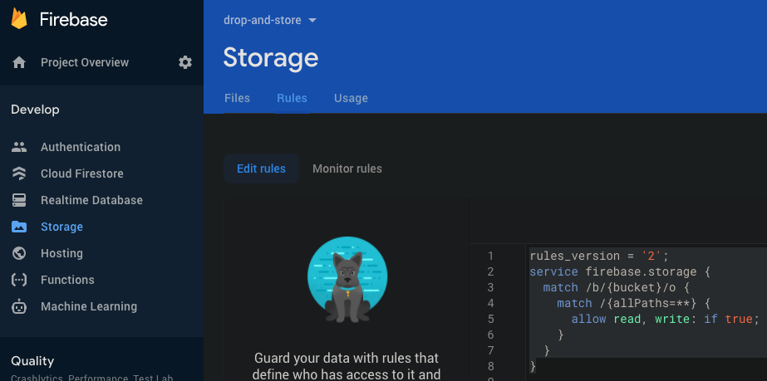Select the Monitor rules tab
The width and height of the screenshot is (767, 381).
point(347,169)
